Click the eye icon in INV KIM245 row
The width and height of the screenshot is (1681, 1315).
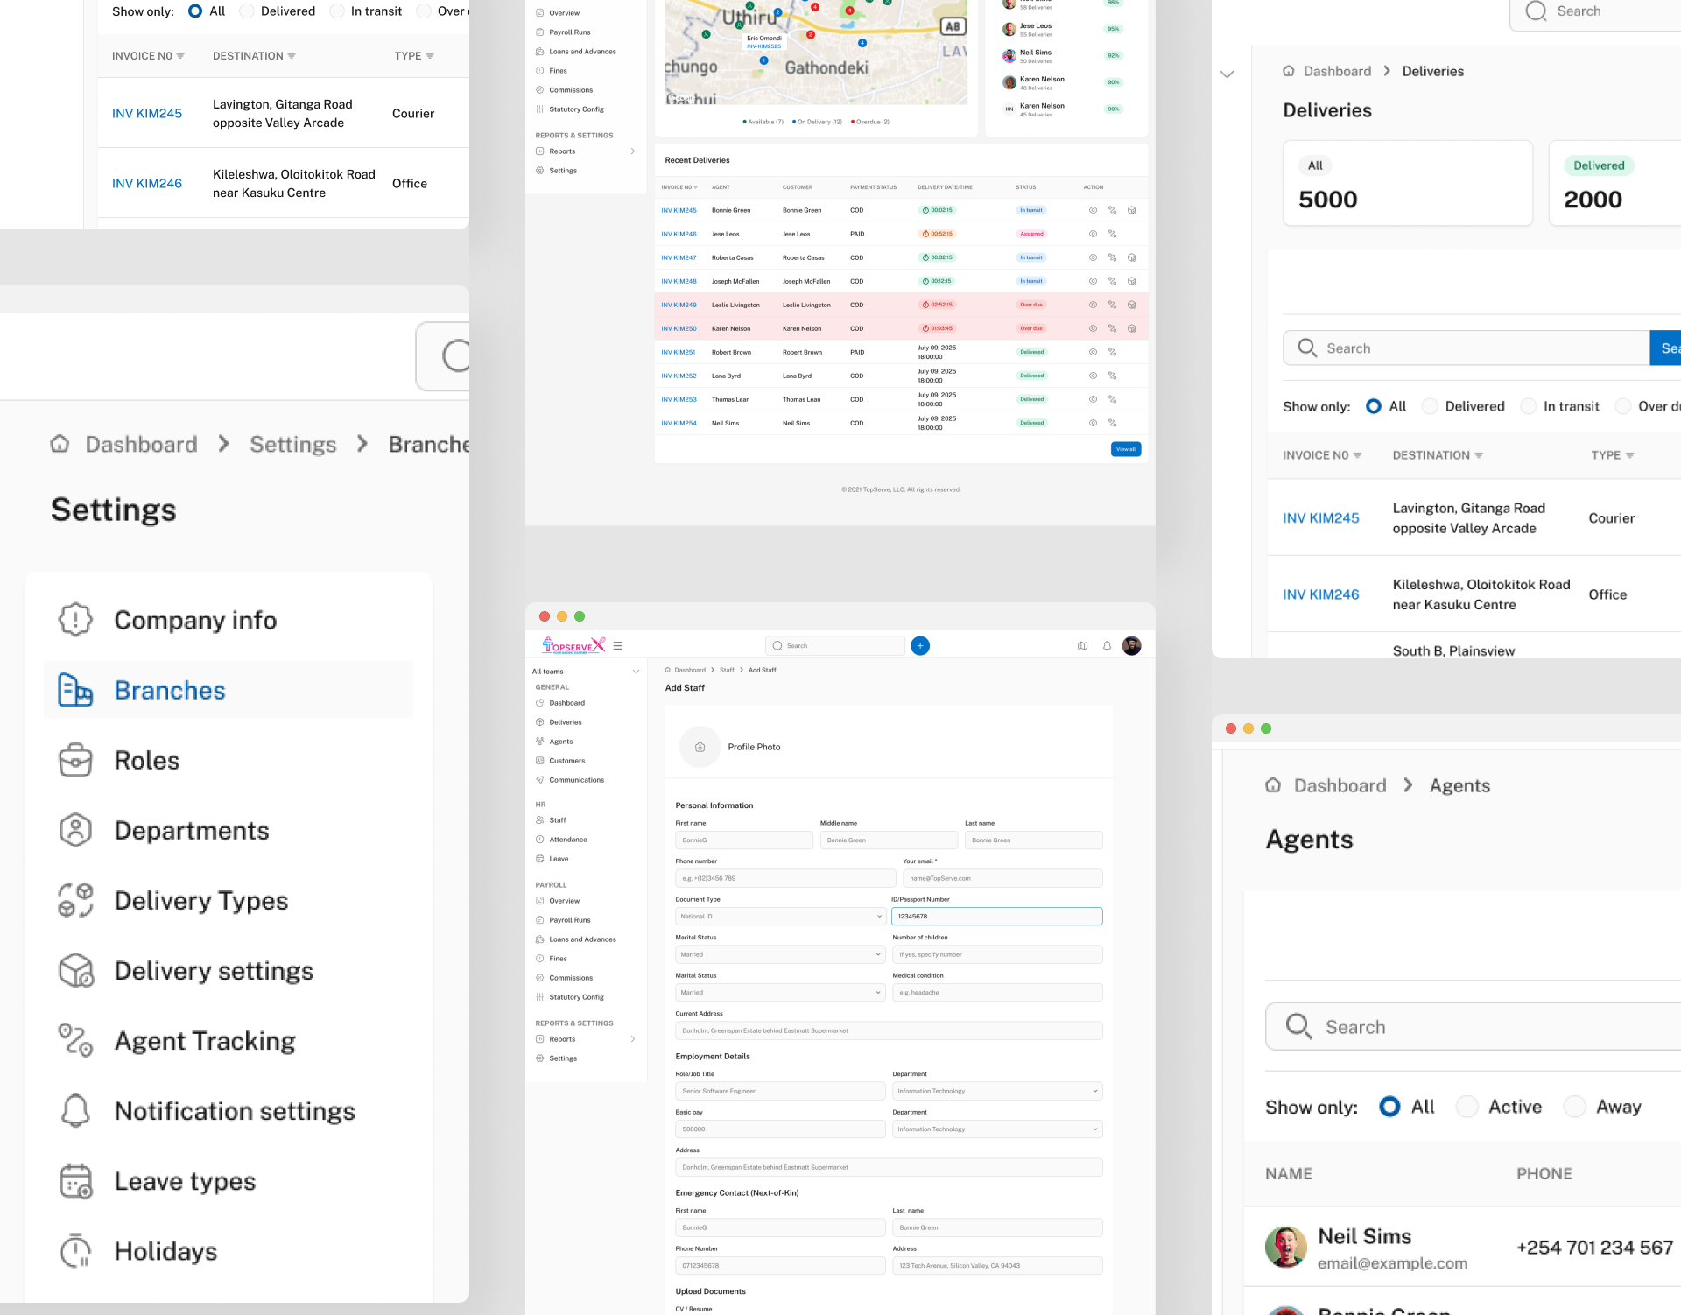coord(1093,210)
